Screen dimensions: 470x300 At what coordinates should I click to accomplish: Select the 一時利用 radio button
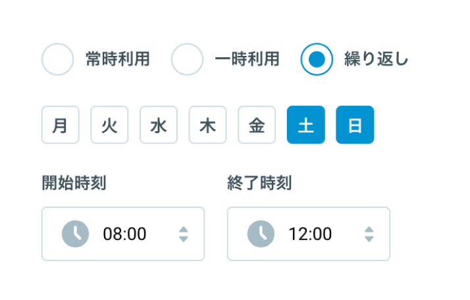[x=187, y=59]
